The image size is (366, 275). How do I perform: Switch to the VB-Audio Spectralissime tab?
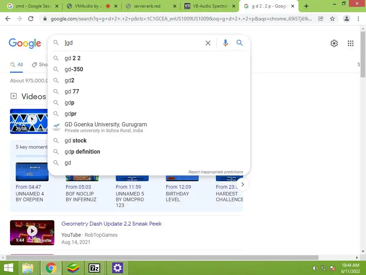tap(207, 6)
